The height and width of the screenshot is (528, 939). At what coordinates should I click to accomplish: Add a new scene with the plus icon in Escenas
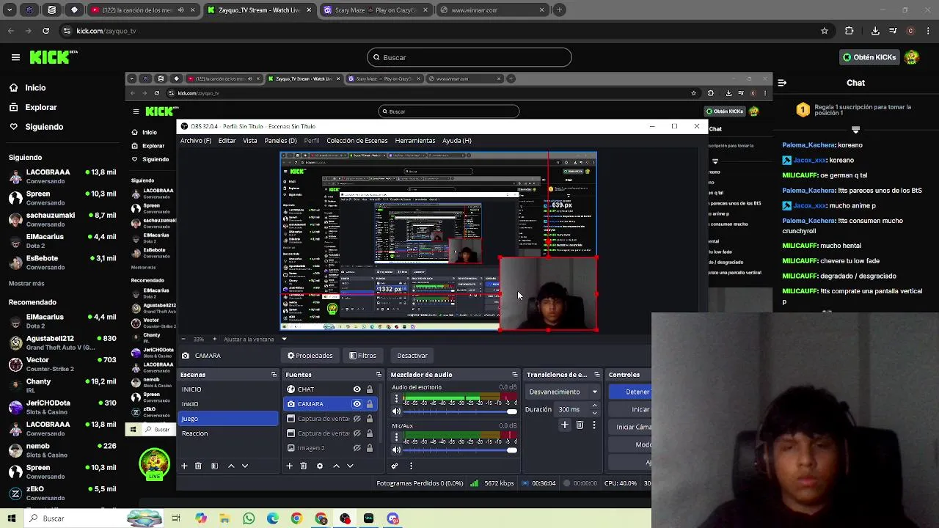point(184,466)
